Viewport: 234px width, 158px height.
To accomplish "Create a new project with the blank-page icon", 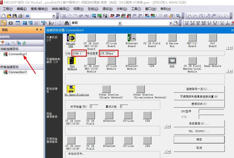I will tap(4, 16).
